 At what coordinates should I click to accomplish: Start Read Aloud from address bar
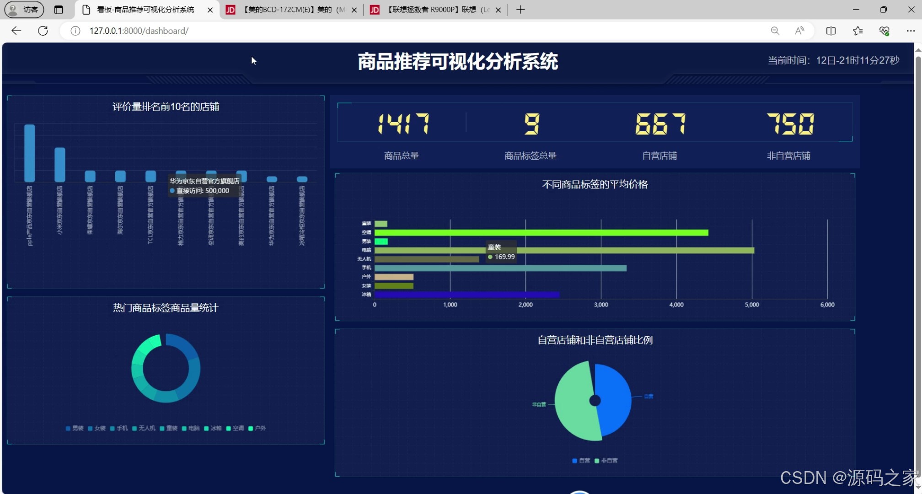click(x=799, y=31)
